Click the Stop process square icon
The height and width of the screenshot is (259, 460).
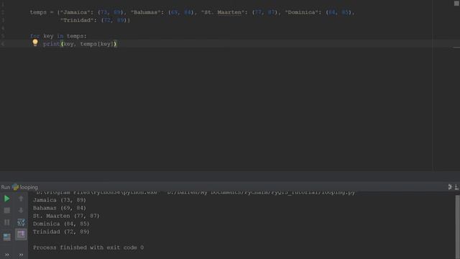(6, 210)
